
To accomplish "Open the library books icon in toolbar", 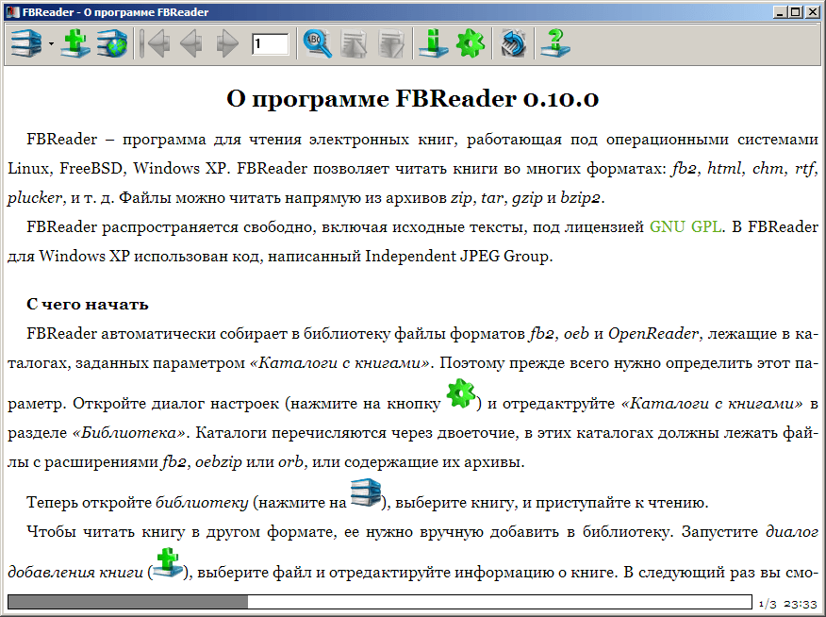I will tap(25, 43).
